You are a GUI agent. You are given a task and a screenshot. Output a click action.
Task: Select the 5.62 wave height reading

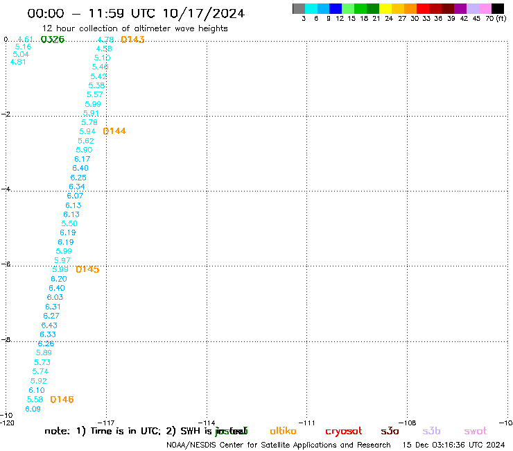pyautogui.click(x=86, y=141)
